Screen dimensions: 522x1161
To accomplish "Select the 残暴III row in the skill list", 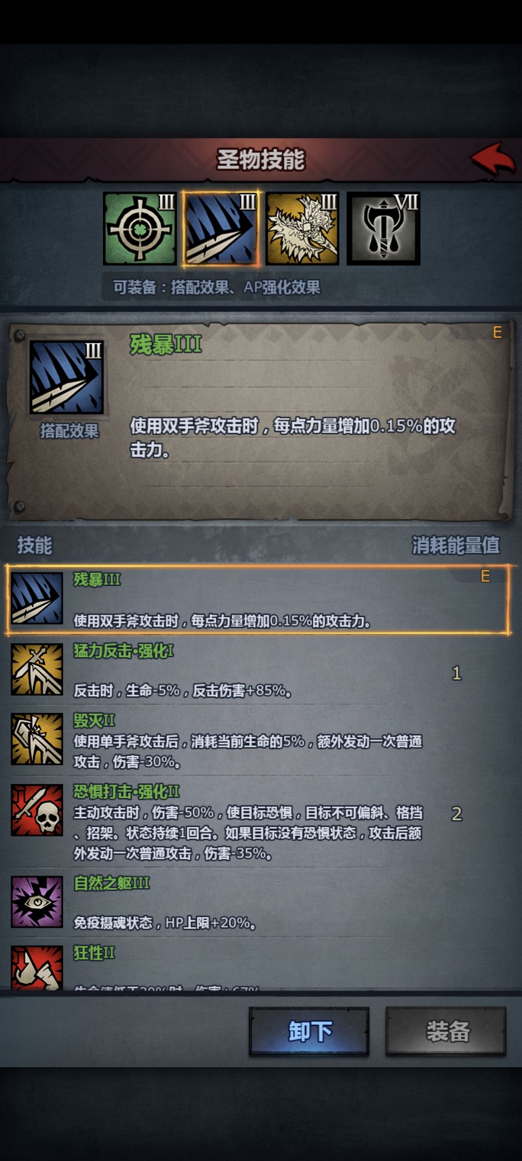I will 258,599.
